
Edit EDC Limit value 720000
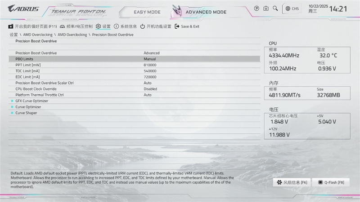(150, 77)
